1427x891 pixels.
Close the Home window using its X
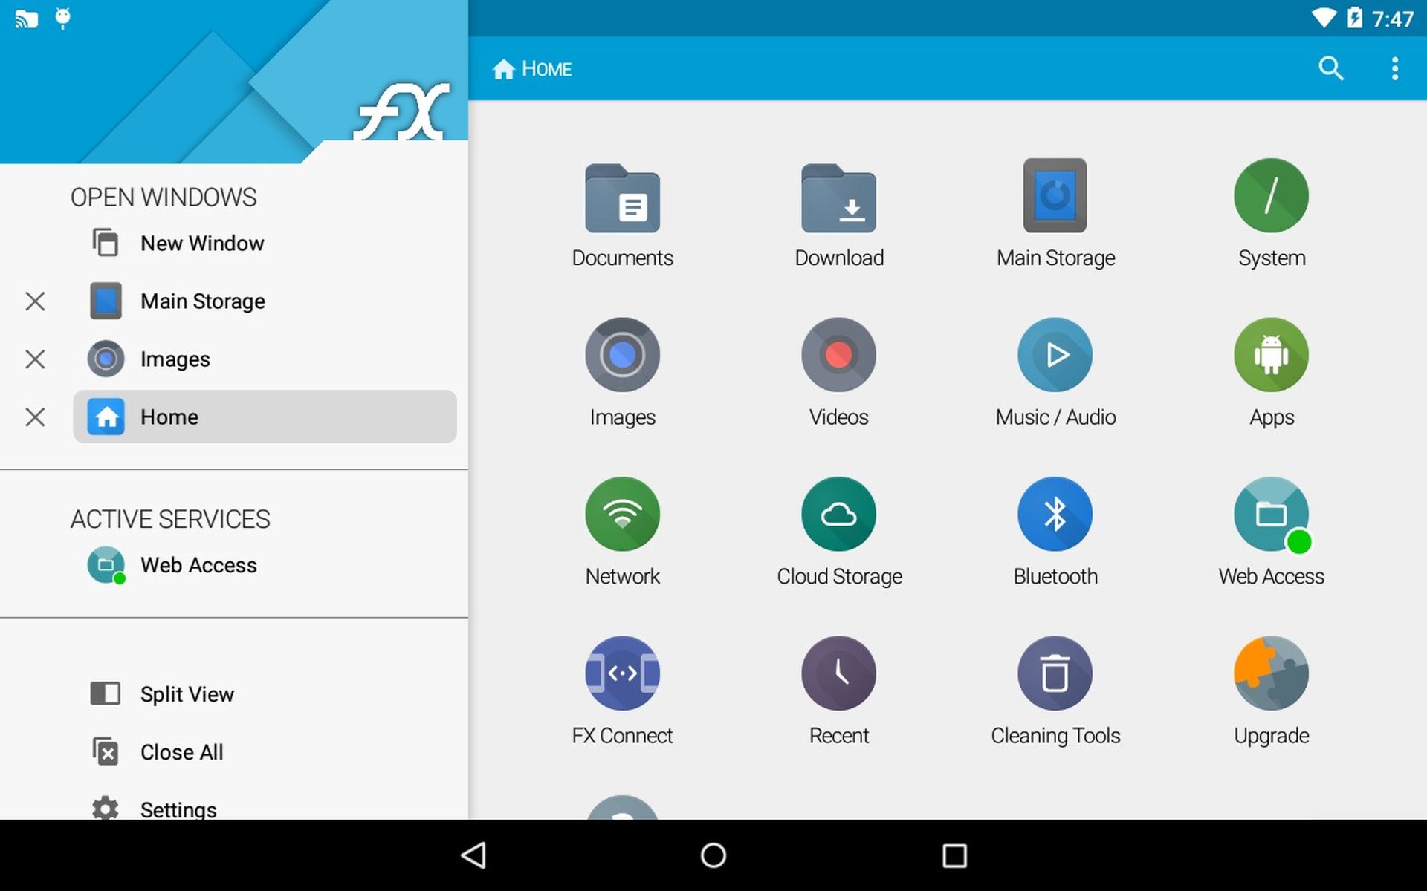35,417
